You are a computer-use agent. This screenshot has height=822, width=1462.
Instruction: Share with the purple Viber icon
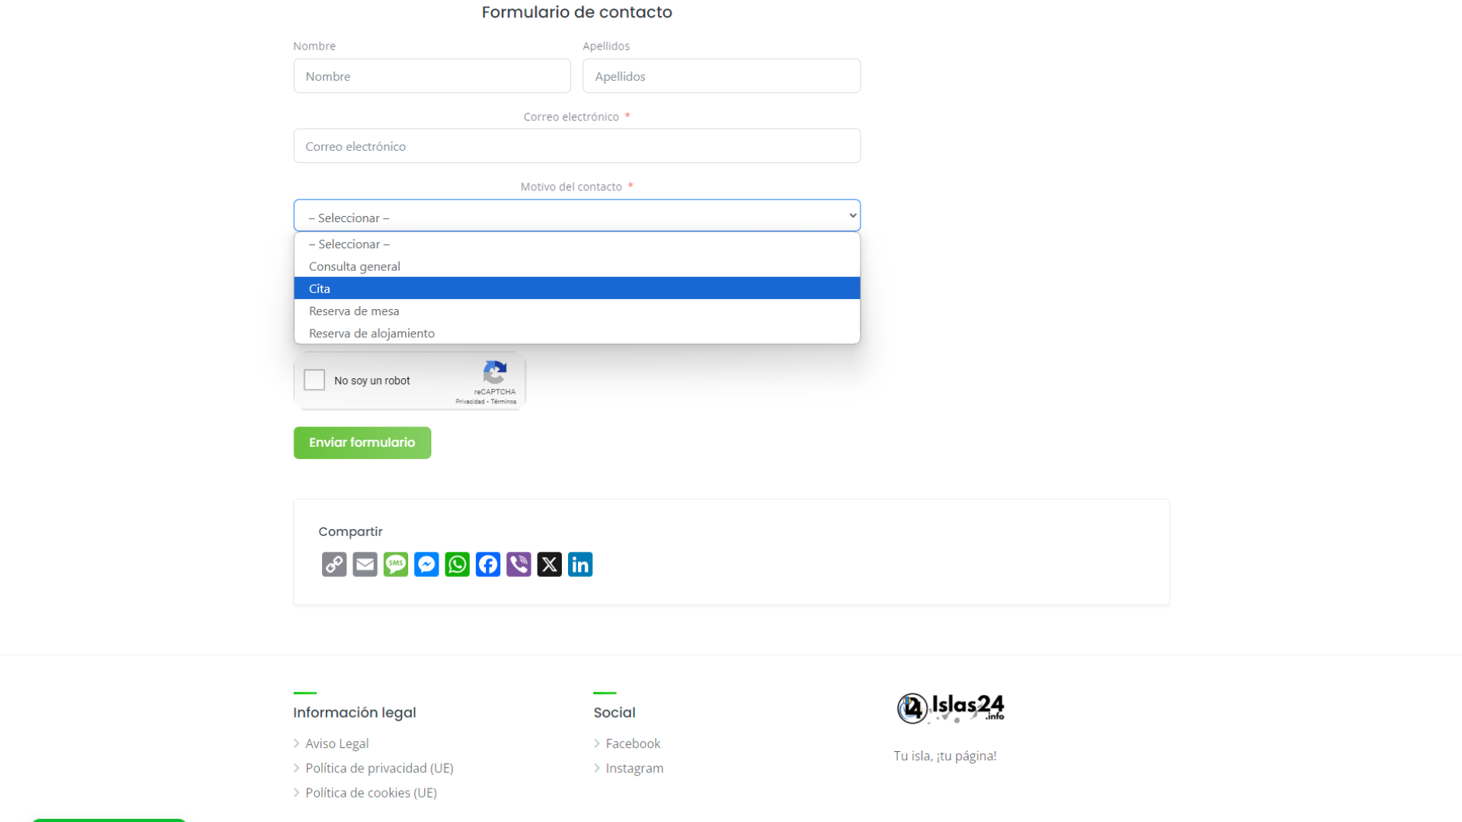coord(519,564)
